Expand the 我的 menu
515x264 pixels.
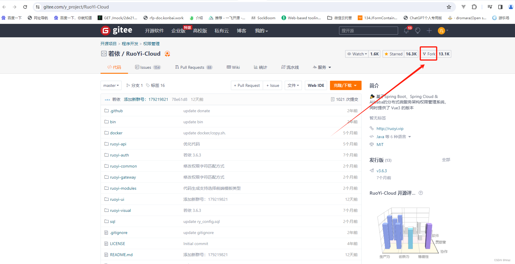(261, 31)
